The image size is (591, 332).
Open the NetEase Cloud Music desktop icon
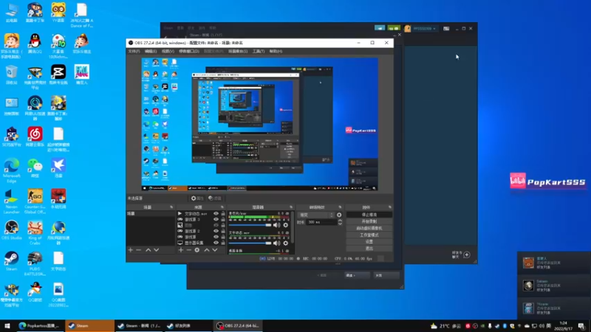(x=35, y=136)
